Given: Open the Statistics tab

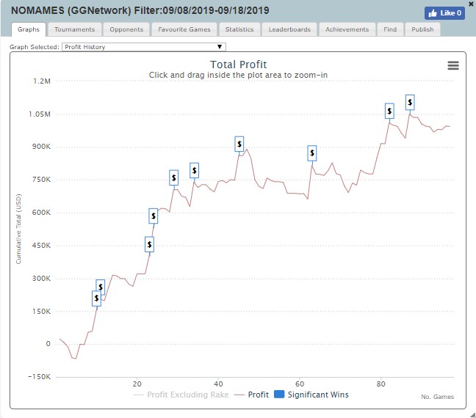Looking at the screenshot, I should coord(239,29).
